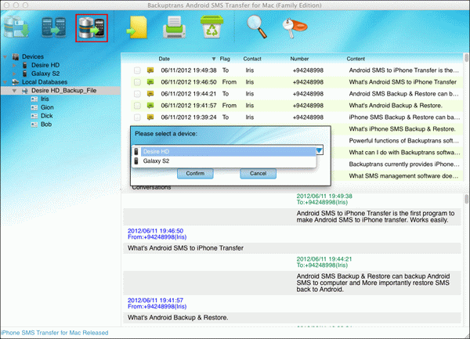Viewport: 470px width, 339px height.
Task: Click message icon of 19:46:50 row
Action: (150, 82)
